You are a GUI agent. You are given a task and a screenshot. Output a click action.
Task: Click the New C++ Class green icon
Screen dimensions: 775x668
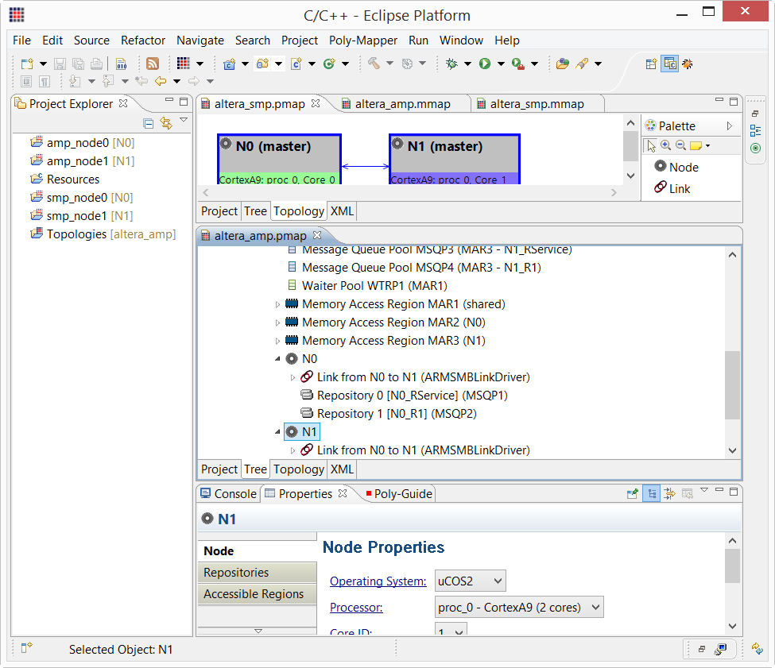(329, 64)
